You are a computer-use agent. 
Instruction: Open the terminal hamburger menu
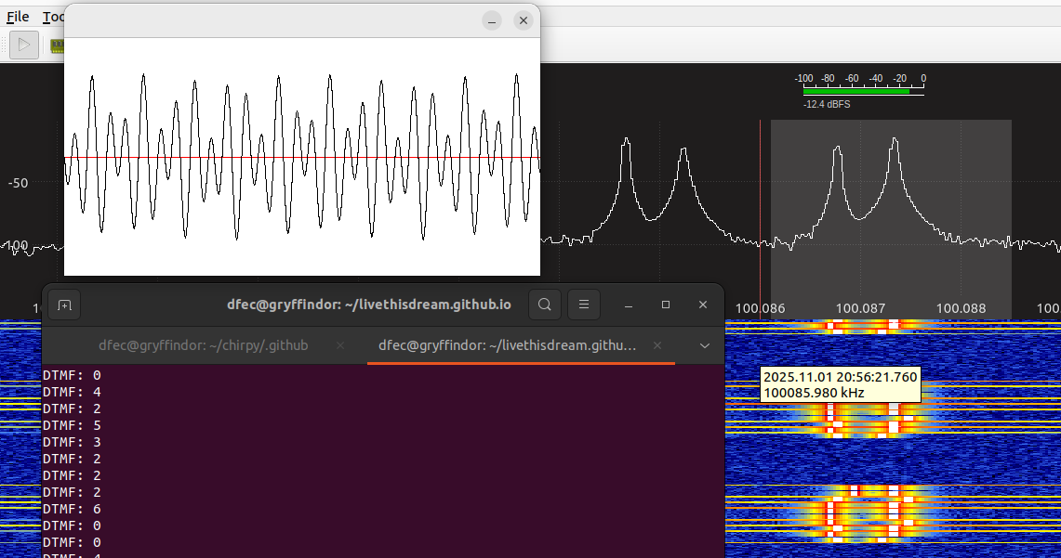coord(584,305)
